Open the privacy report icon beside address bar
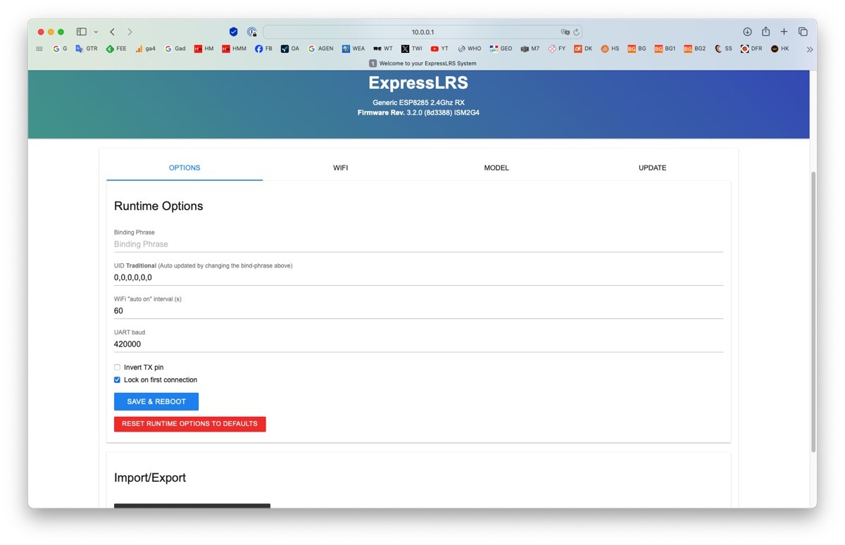 point(252,32)
